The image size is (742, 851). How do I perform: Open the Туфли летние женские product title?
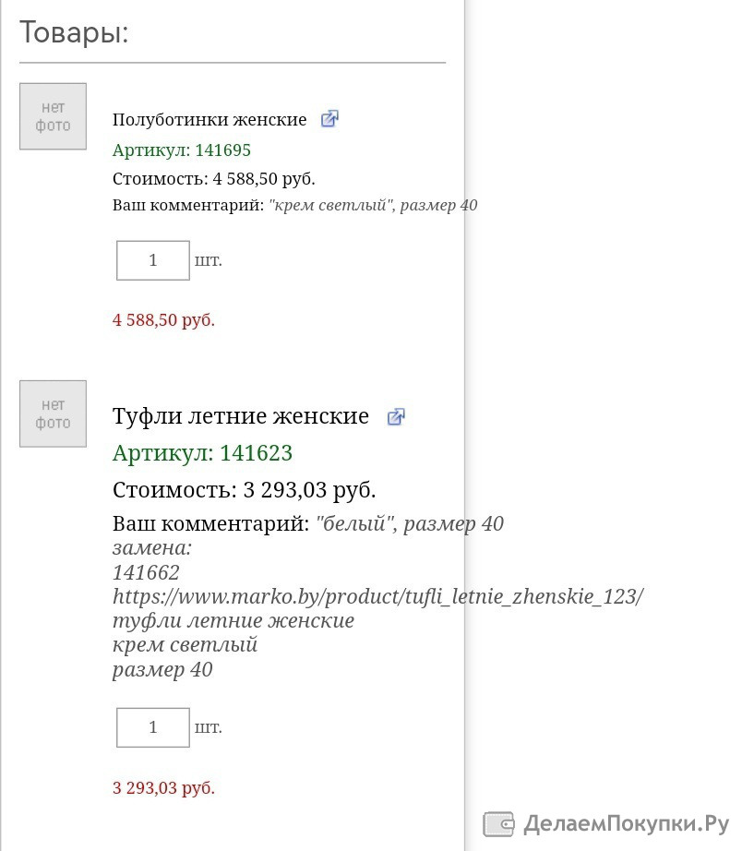point(241,416)
